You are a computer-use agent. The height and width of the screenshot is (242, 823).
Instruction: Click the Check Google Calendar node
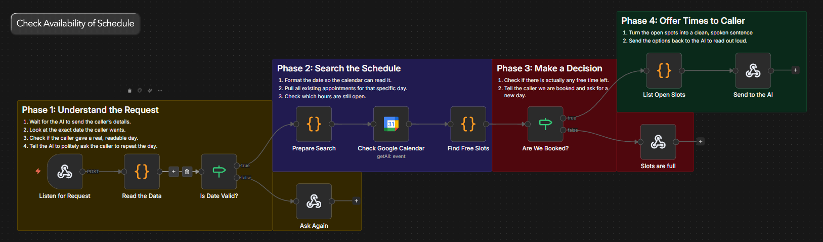tap(391, 124)
